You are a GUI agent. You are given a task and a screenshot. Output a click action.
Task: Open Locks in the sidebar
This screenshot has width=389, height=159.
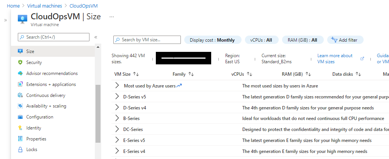tap(32, 150)
